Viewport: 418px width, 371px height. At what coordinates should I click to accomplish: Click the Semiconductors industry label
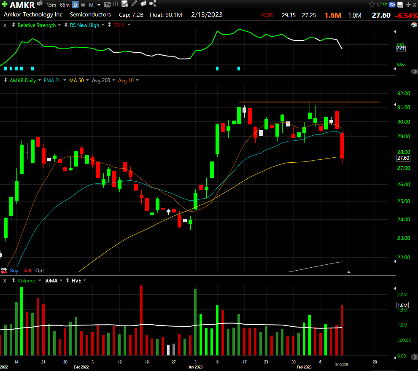[x=90, y=15]
